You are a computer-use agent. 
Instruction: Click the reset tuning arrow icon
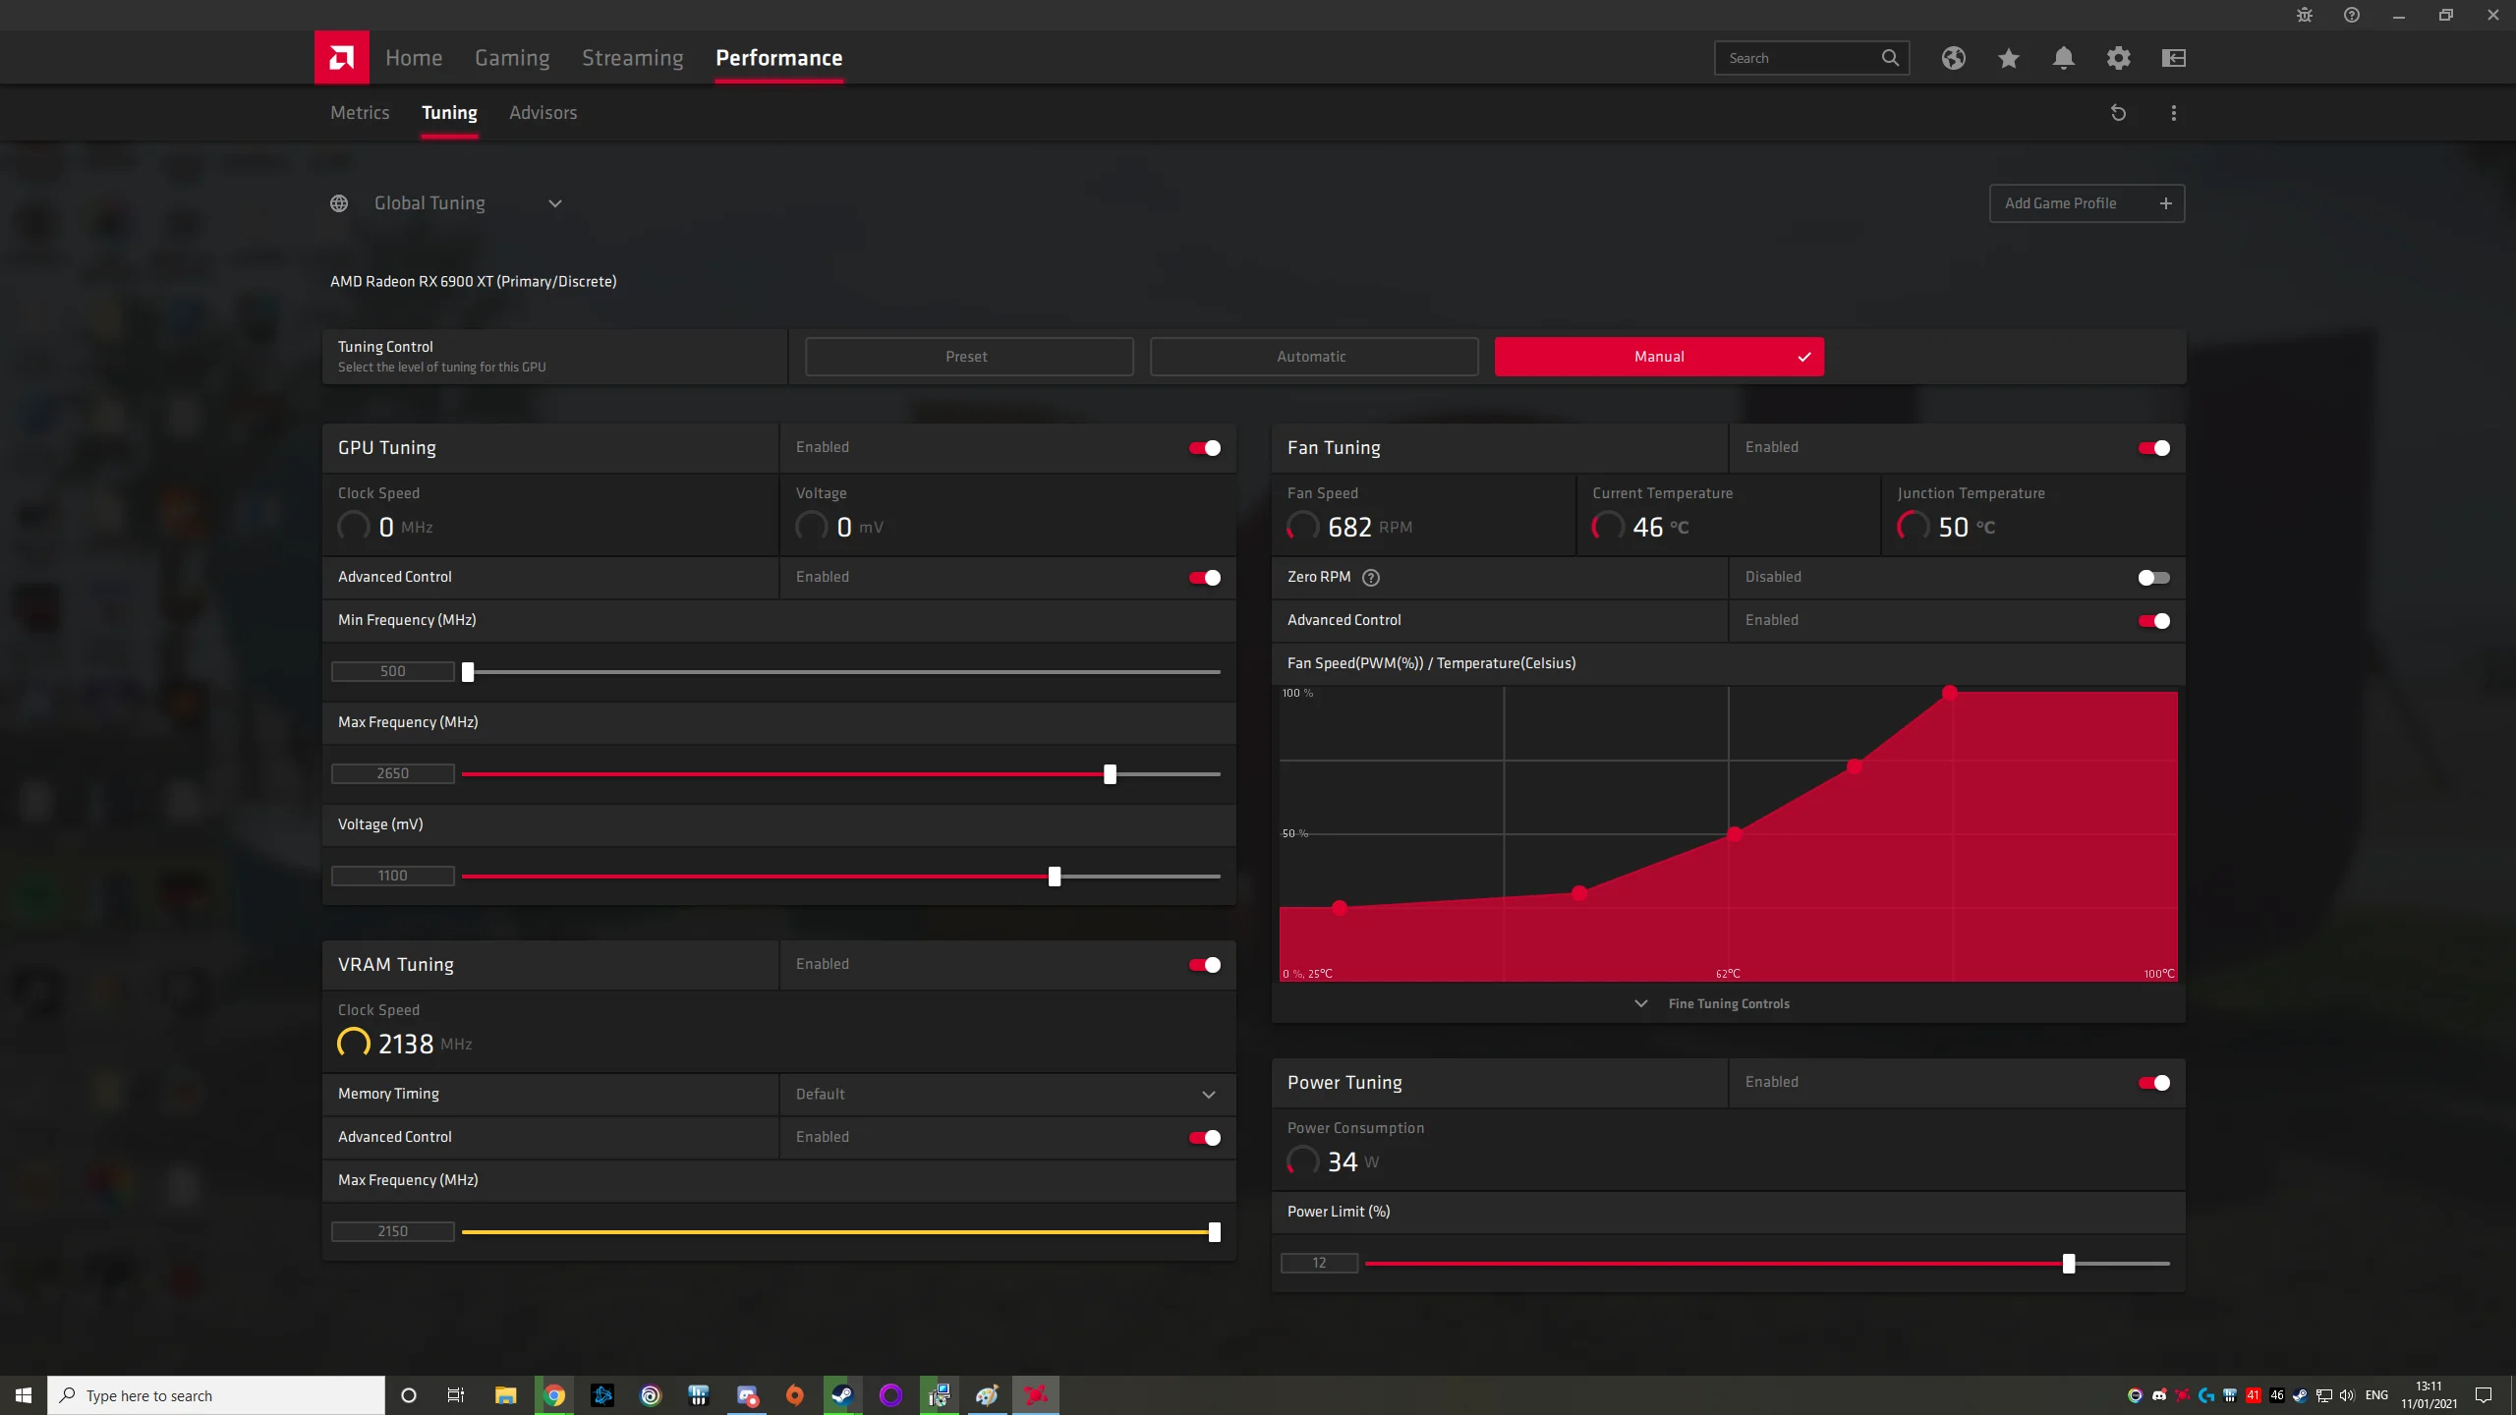click(2118, 113)
